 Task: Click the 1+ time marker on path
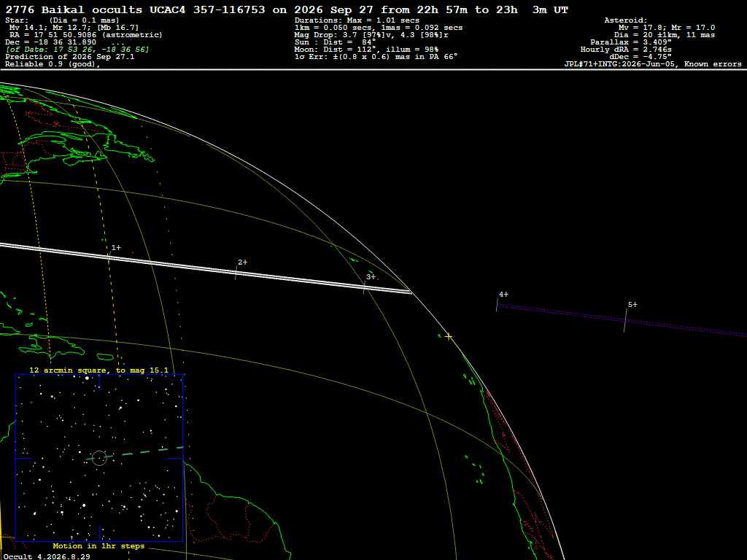coord(116,248)
